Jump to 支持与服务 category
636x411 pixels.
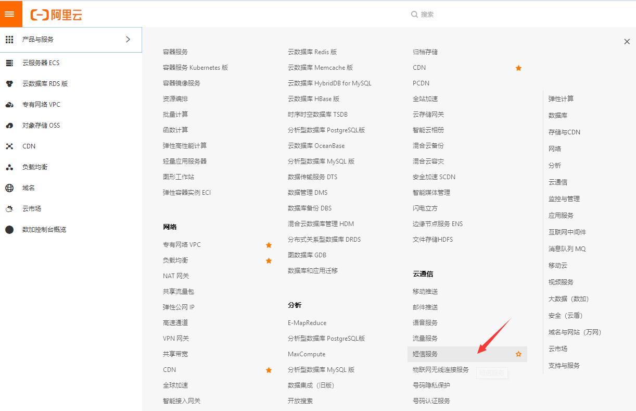click(x=564, y=366)
